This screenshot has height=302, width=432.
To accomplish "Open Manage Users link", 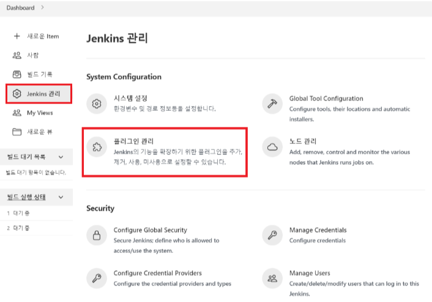I will pyautogui.click(x=310, y=273).
